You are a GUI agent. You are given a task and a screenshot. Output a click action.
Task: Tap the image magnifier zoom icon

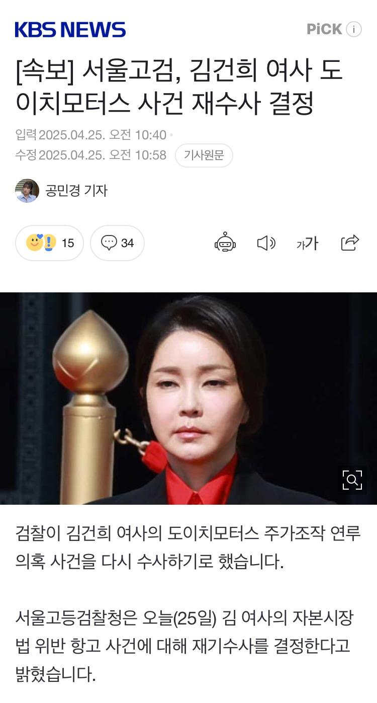pyautogui.click(x=352, y=480)
